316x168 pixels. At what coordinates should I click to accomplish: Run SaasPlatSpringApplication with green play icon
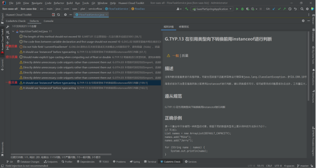pos(237,9)
